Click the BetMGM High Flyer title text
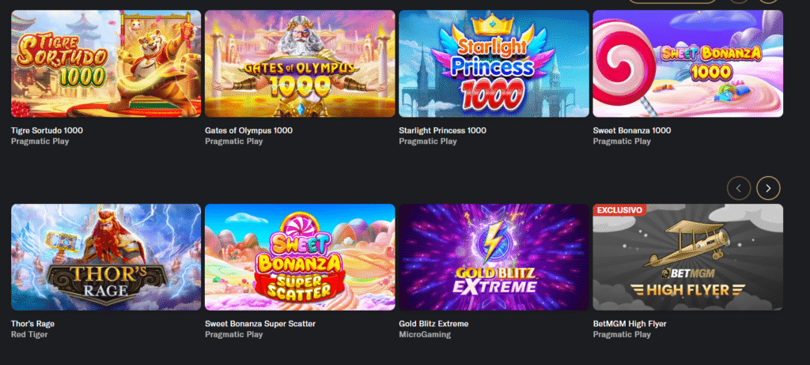This screenshot has width=810, height=365. [x=630, y=324]
